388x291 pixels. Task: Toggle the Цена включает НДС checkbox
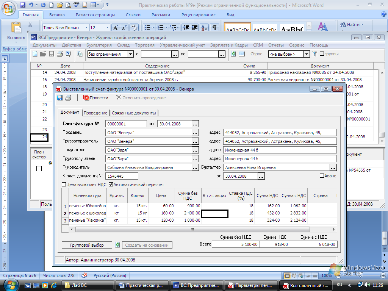pos(64,185)
